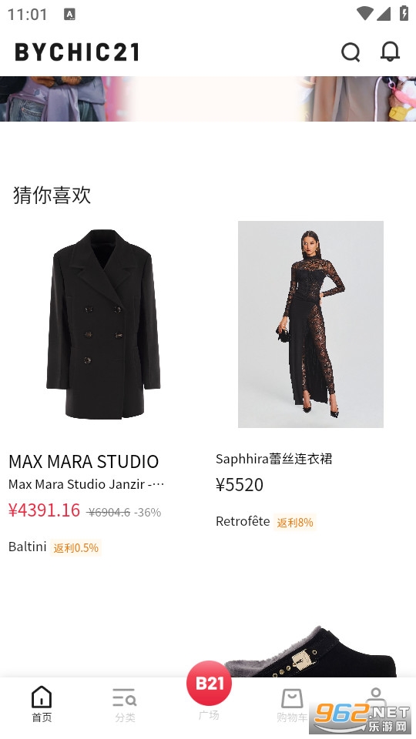Open the black Max Mara coat image

coord(103,324)
